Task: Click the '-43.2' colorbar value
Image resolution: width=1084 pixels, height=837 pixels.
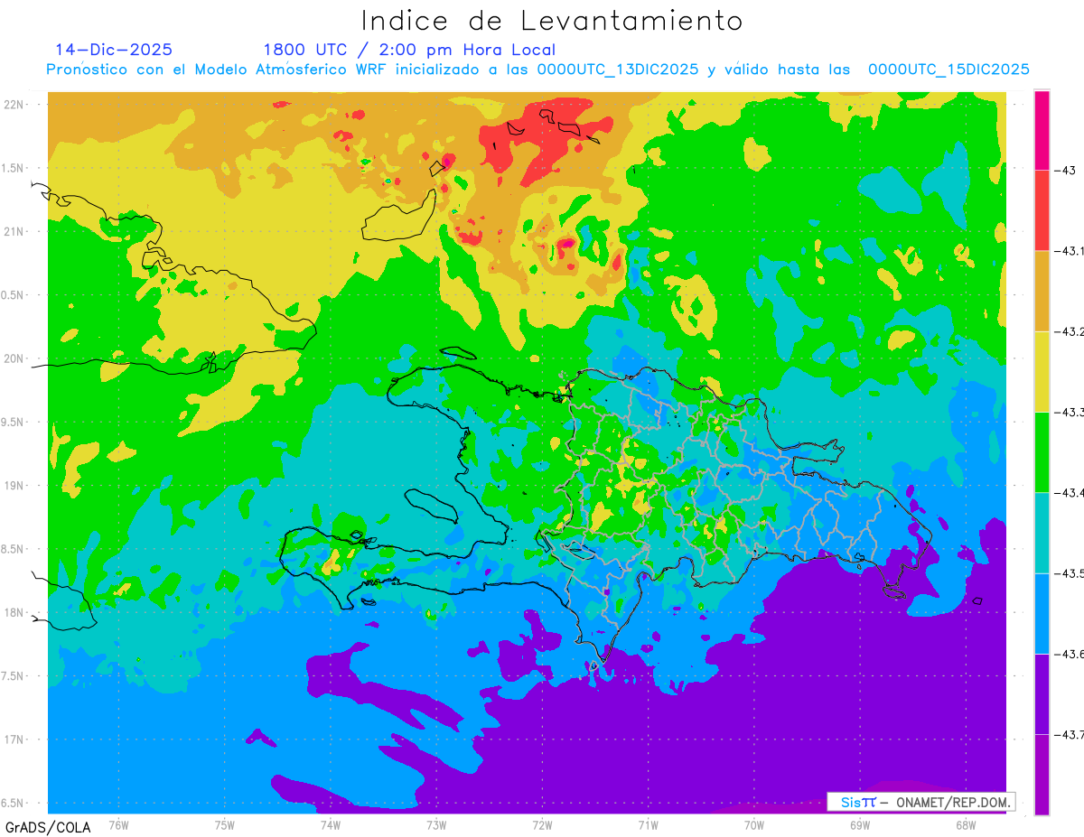Action: tap(1069, 332)
